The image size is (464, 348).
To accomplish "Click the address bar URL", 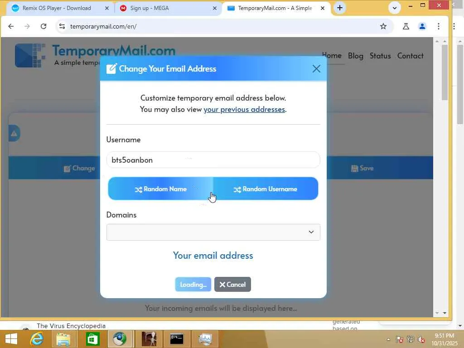I will 103,26.
